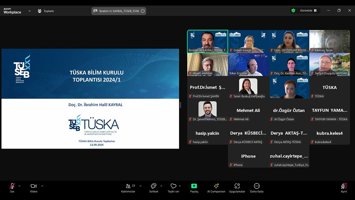
Task: Click the green Paylaş share button
Action: coord(194,188)
